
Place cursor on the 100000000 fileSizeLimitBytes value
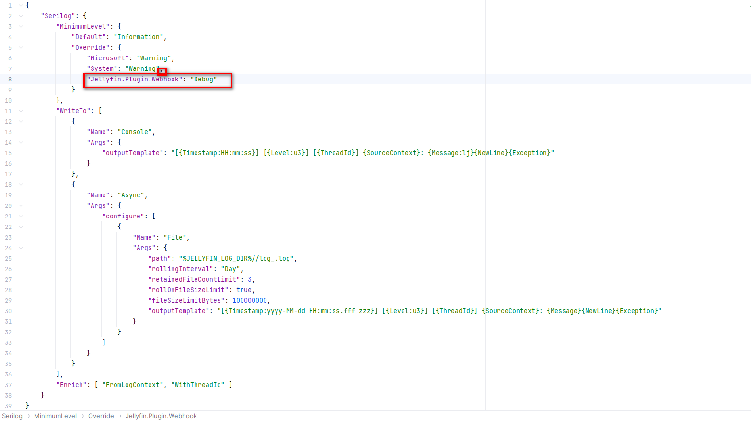(250, 300)
